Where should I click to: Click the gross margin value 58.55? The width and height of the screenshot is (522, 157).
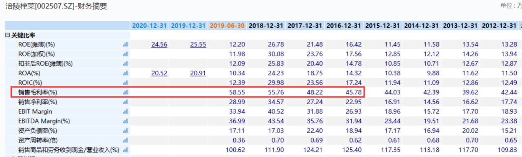click(x=237, y=92)
